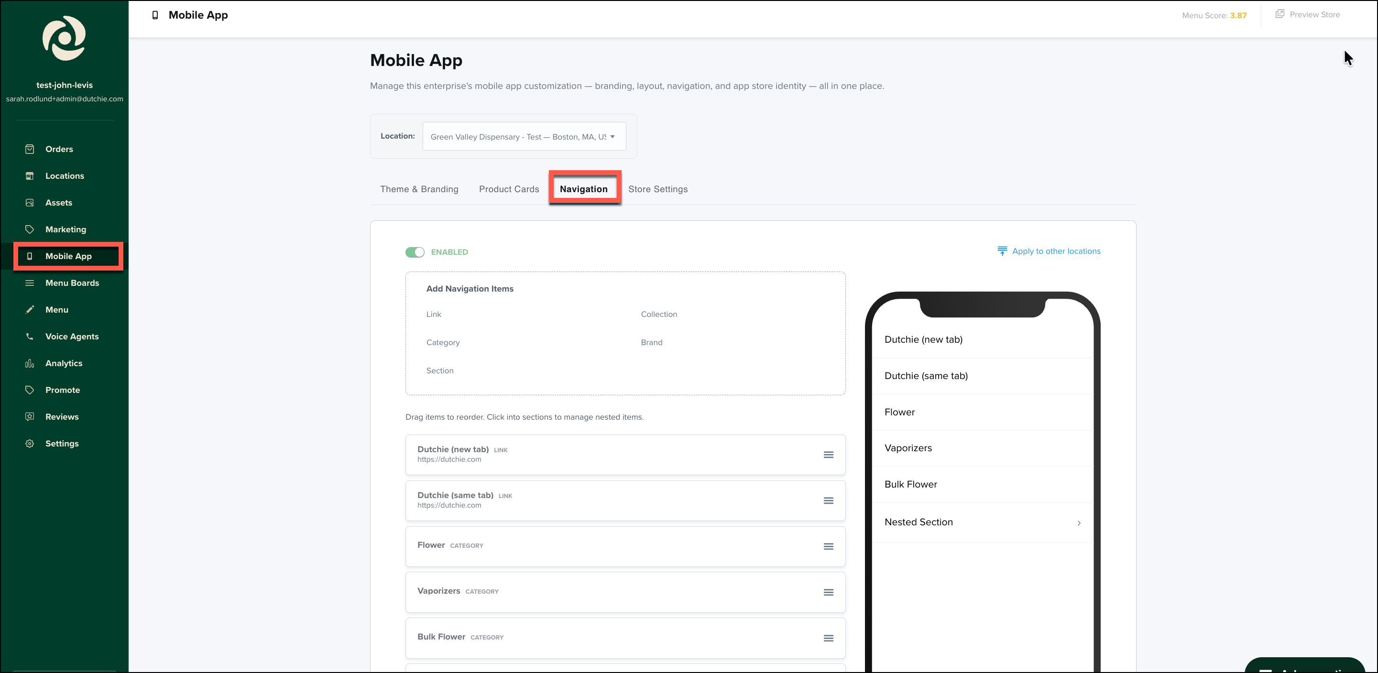Select the Navigation tab

(584, 189)
